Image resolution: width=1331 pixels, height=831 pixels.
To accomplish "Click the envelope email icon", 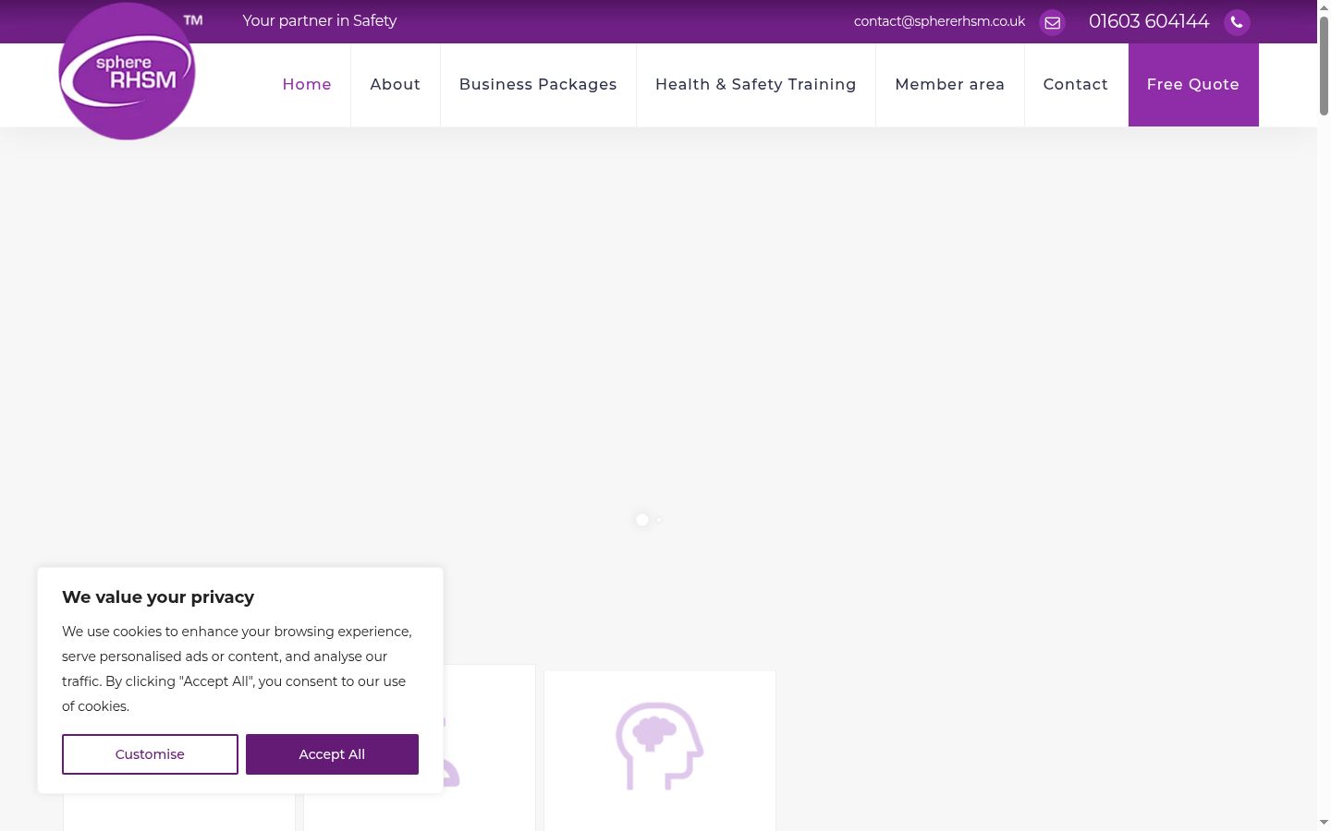I will (x=1052, y=22).
